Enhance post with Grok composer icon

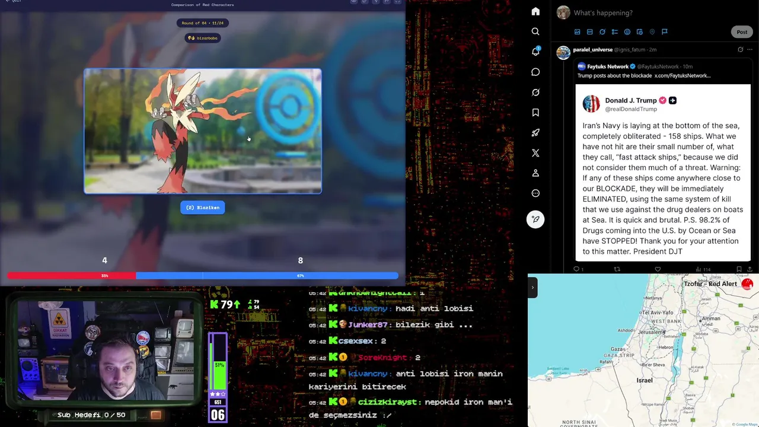click(x=602, y=32)
